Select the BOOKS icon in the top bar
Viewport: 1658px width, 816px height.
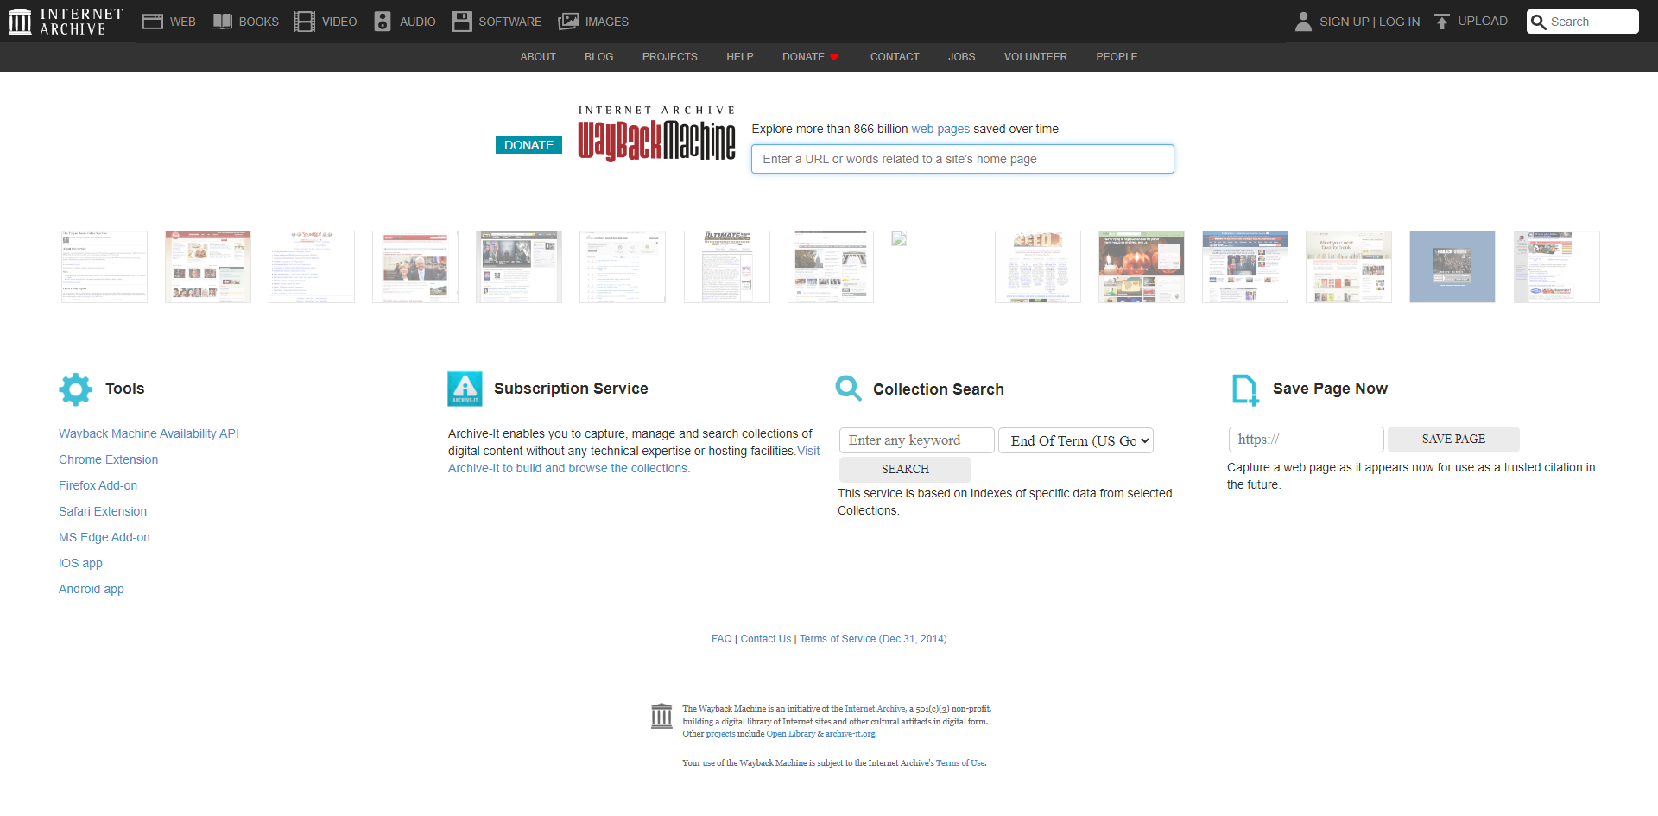[222, 21]
